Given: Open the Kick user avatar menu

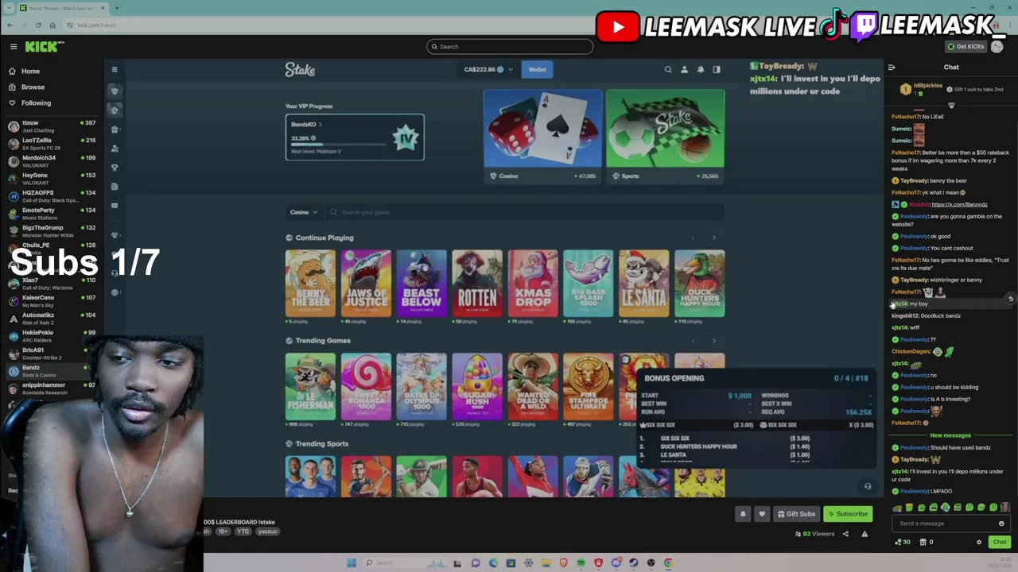Looking at the screenshot, I should [x=997, y=47].
